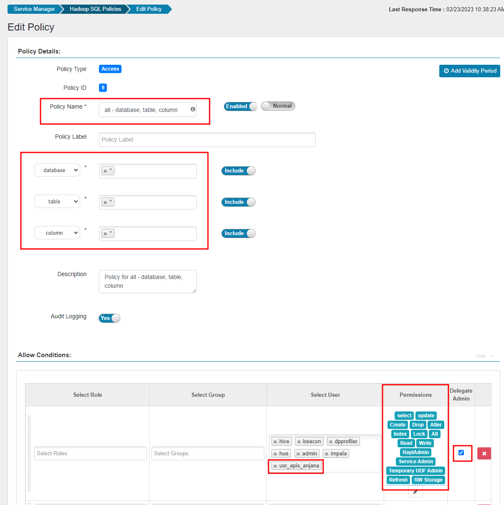504x505 pixels.
Task: Switch the Normal override toggle
Action: point(278,106)
